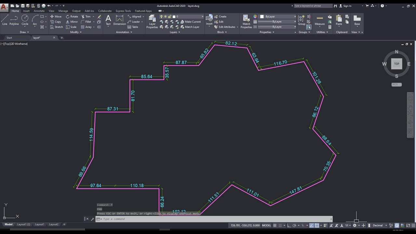Switch to Layout1 tab
The image size is (416, 234).
(x=39, y=224)
